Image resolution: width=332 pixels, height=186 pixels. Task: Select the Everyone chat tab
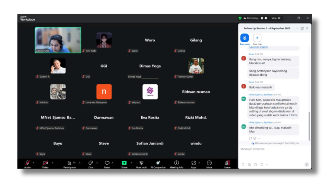pyautogui.click(x=244, y=38)
